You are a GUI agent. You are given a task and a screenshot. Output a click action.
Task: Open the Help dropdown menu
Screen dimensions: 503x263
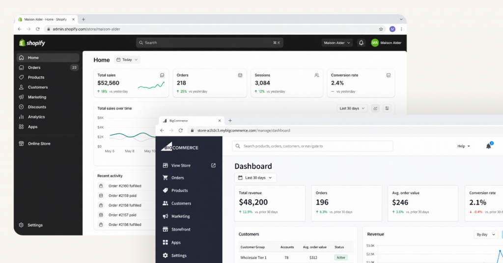pos(464,146)
